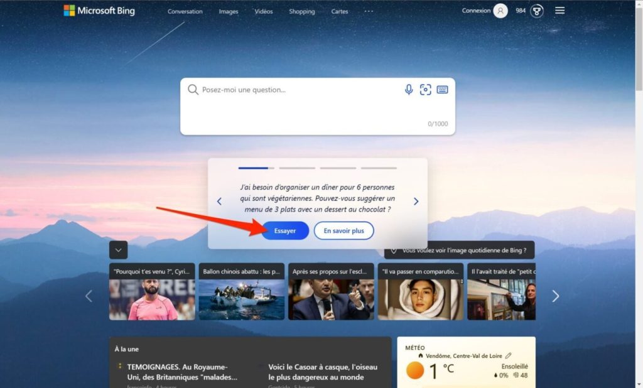Screen dimensions: 643x388
Task: Open the Conversation tab
Action: coord(185,11)
